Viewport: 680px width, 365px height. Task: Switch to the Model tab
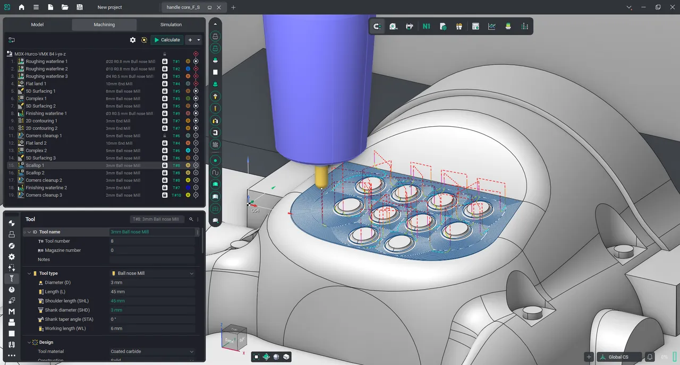point(37,24)
